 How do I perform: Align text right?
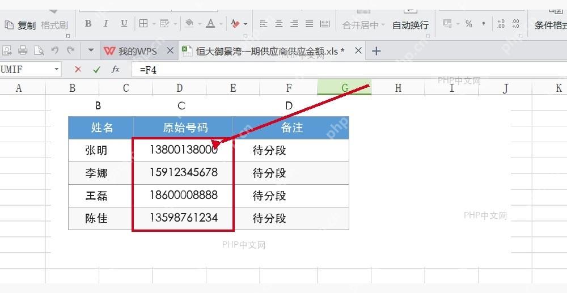click(x=294, y=24)
